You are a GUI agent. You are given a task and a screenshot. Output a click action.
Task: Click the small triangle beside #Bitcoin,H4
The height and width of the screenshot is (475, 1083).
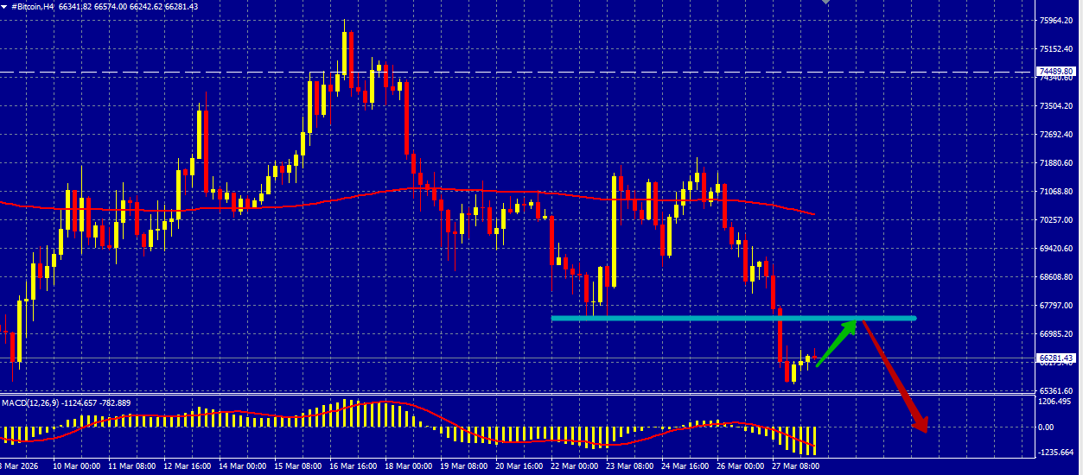[x=4, y=6]
